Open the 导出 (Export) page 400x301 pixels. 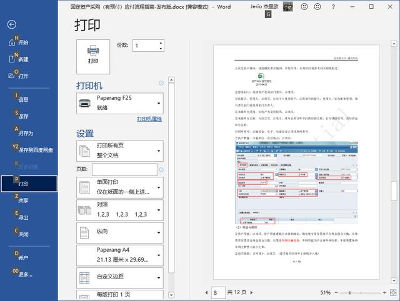pyautogui.click(x=23, y=217)
